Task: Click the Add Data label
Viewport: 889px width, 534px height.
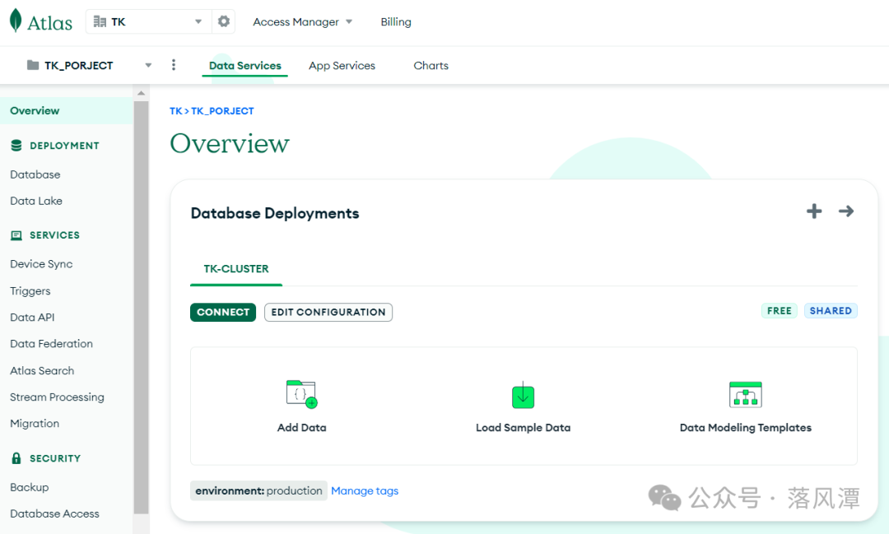Action: coord(301,427)
